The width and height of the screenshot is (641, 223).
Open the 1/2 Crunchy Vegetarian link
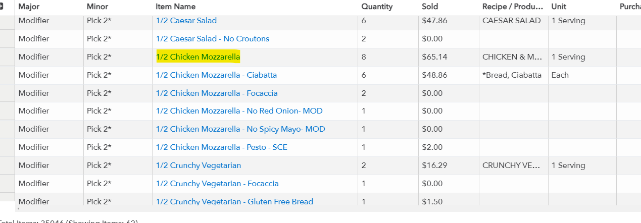point(198,165)
